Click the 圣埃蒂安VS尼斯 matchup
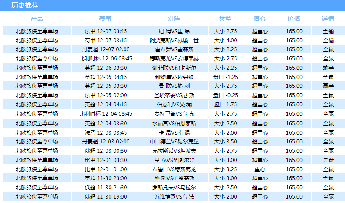Screen dimensions: 345x203 pos(174,95)
